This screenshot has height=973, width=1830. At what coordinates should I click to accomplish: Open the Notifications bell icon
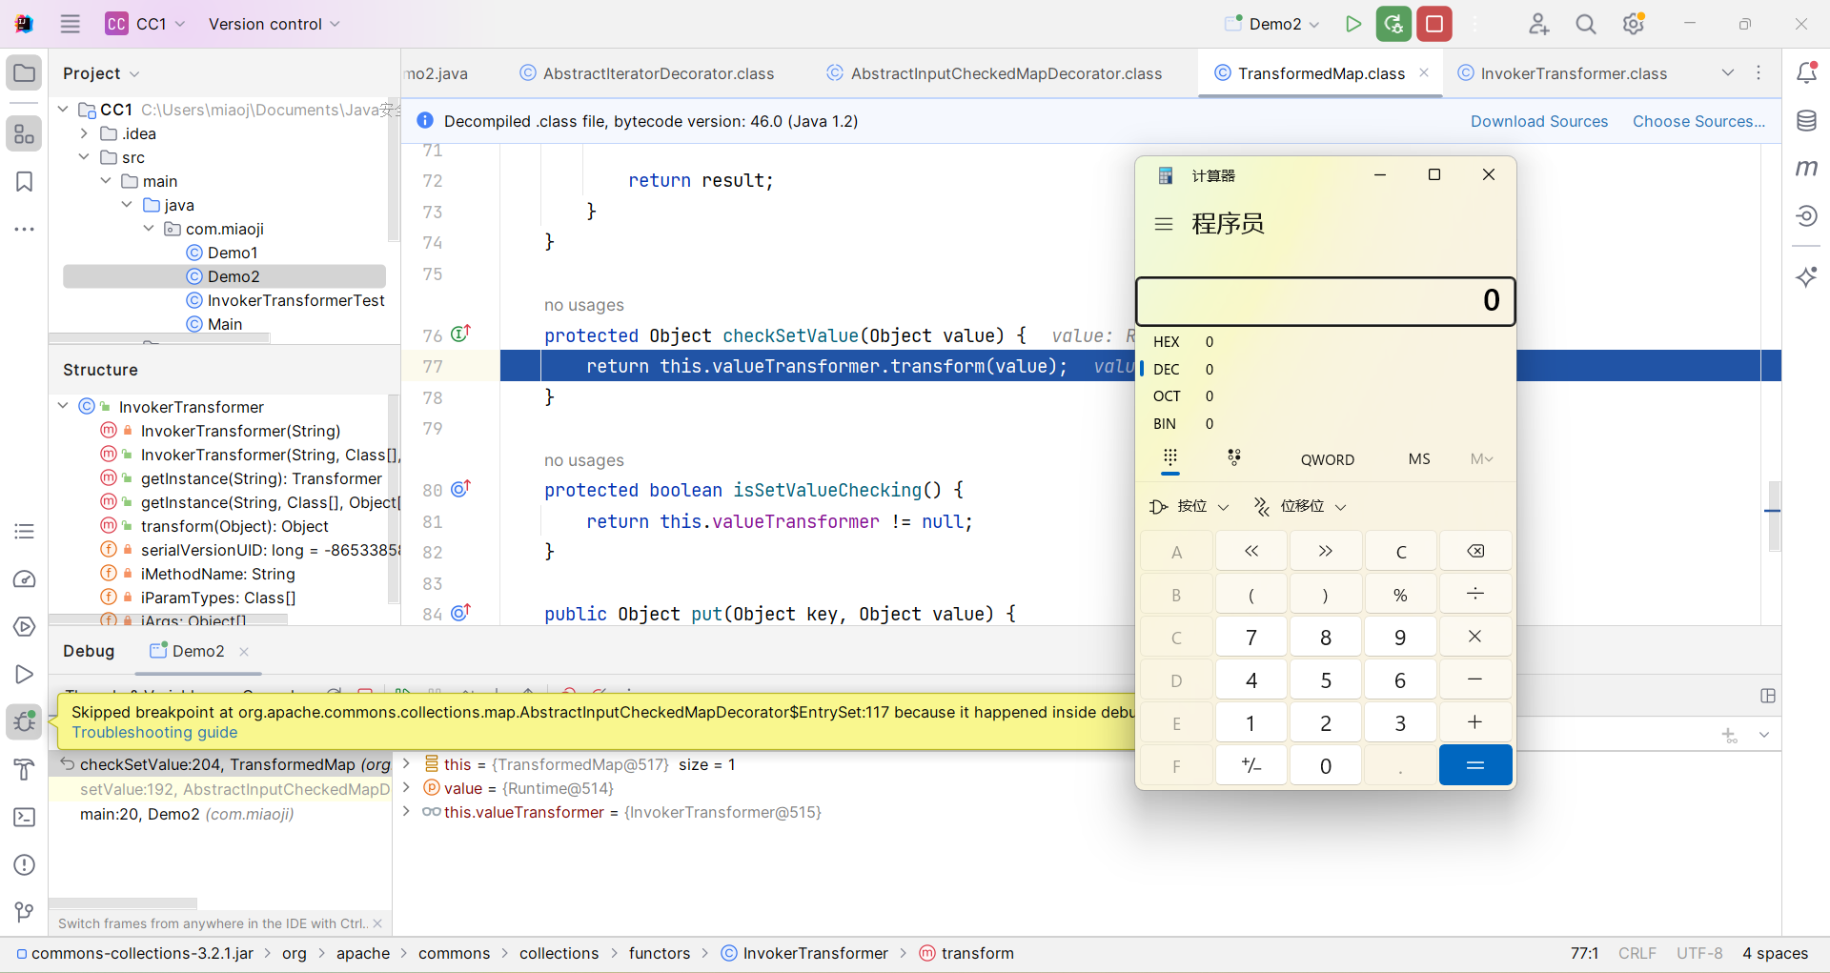tap(1806, 73)
